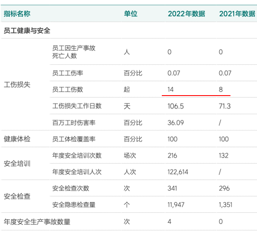Screen dimensions: 257x234
Task: Select the 2022年数据 column header
Action: [186, 13]
